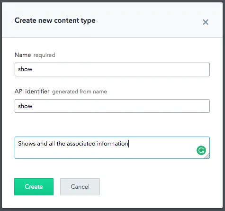The height and width of the screenshot is (211, 225).
Task: Focus the API identifier input field
Action: tap(112, 106)
